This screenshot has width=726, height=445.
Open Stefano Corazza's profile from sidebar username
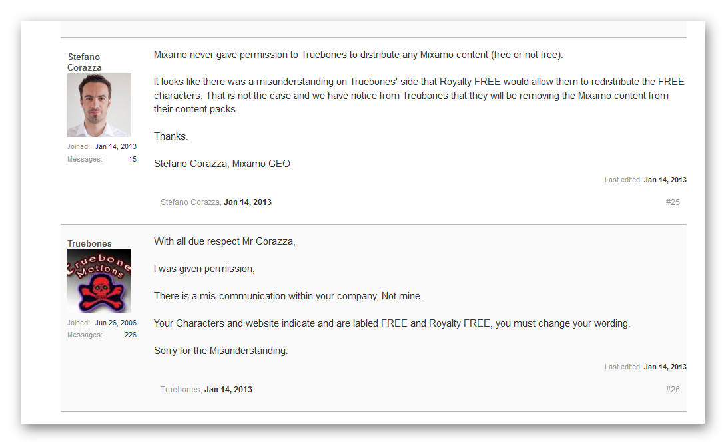pos(84,62)
